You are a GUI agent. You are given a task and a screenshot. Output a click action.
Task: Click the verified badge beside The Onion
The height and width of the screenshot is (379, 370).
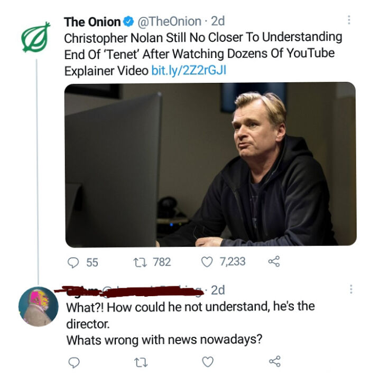[x=129, y=22]
